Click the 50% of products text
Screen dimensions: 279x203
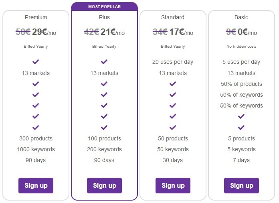(241, 84)
